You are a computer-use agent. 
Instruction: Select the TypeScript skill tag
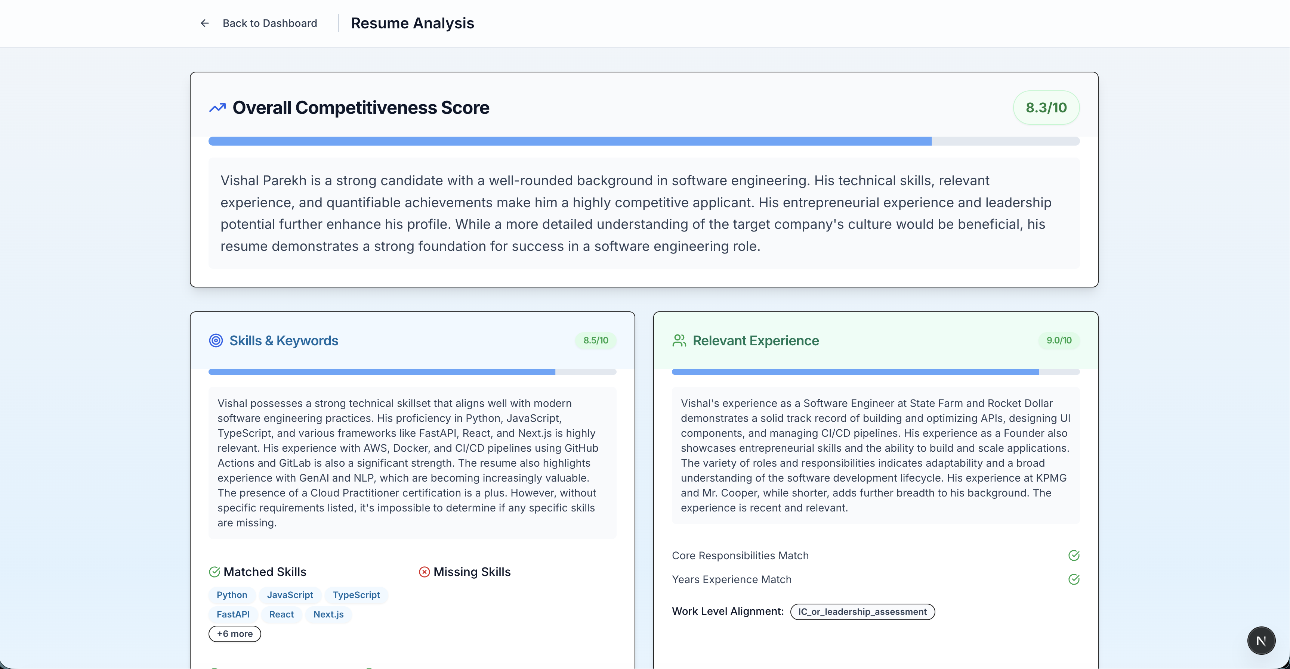point(356,595)
